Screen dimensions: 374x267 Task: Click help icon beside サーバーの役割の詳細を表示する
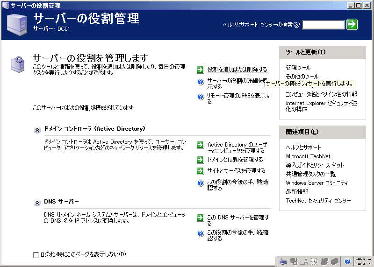point(200,81)
